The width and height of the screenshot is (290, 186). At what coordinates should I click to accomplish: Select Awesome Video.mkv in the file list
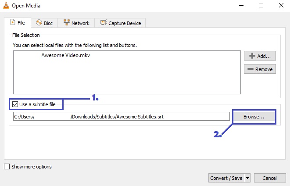(66, 55)
